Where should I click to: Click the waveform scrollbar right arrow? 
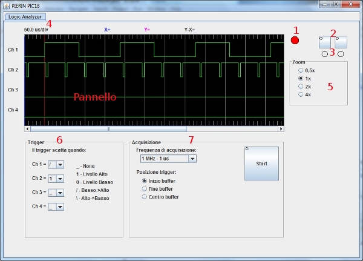[281, 129]
